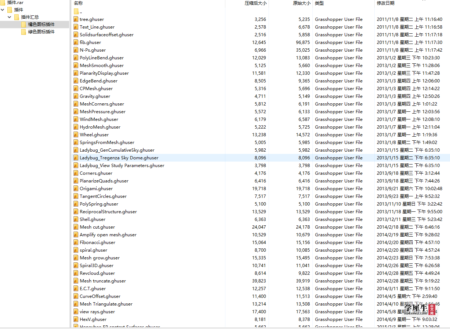Click original size 39,919 of Mesh truncate
Viewport: 450px width, 329px height.
coord(304,281)
